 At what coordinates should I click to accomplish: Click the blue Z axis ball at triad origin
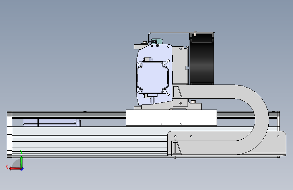22,169
